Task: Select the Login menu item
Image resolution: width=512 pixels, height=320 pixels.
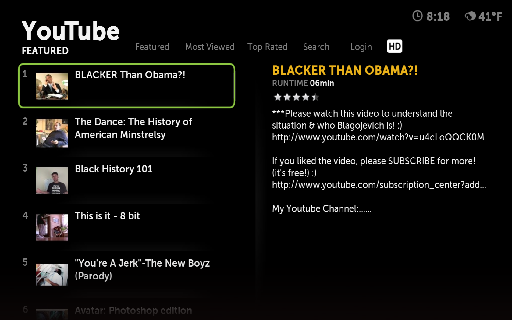Action: click(x=361, y=47)
